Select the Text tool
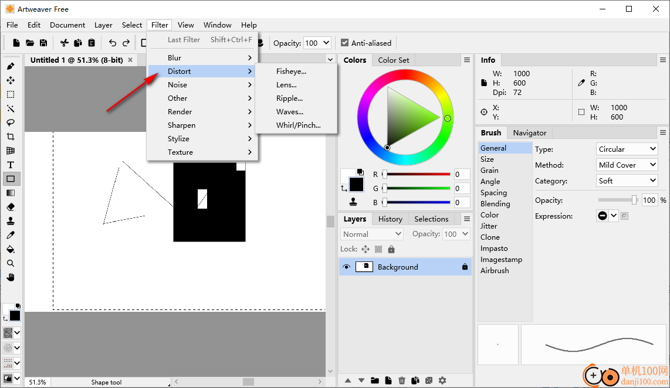 coord(11,165)
